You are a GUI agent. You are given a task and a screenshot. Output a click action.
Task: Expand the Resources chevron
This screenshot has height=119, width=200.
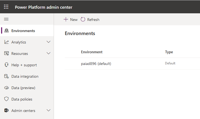(49, 54)
